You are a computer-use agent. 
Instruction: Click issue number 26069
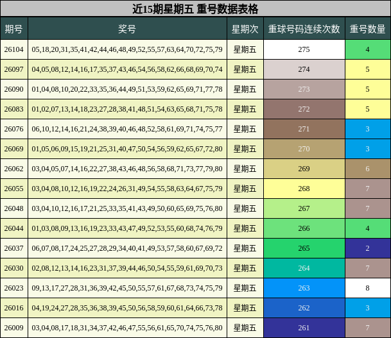pyautogui.click(x=14, y=149)
